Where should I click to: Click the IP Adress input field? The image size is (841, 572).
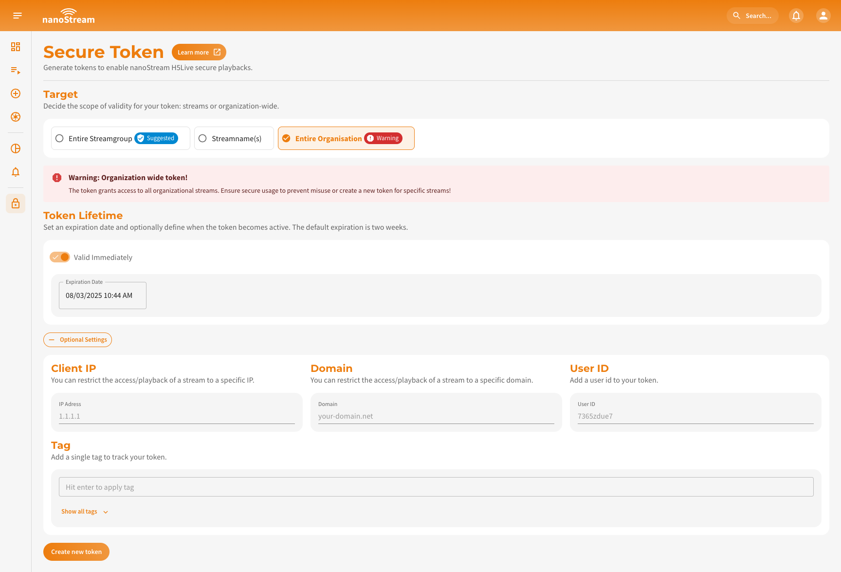[177, 416]
